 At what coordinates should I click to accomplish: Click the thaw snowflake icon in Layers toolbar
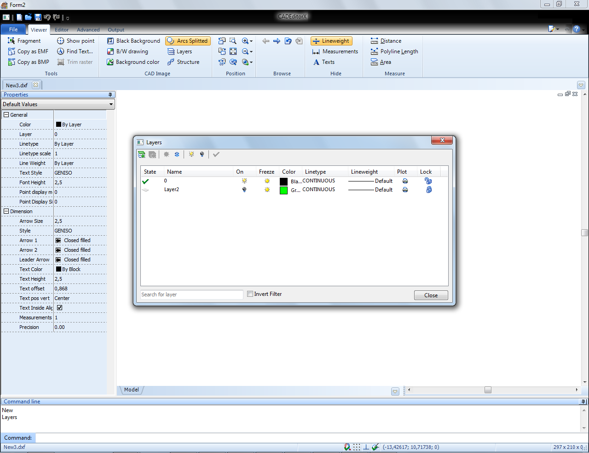pyautogui.click(x=177, y=154)
